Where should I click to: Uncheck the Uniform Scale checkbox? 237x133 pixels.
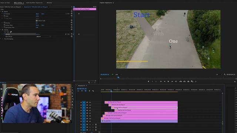click(x=37, y=21)
